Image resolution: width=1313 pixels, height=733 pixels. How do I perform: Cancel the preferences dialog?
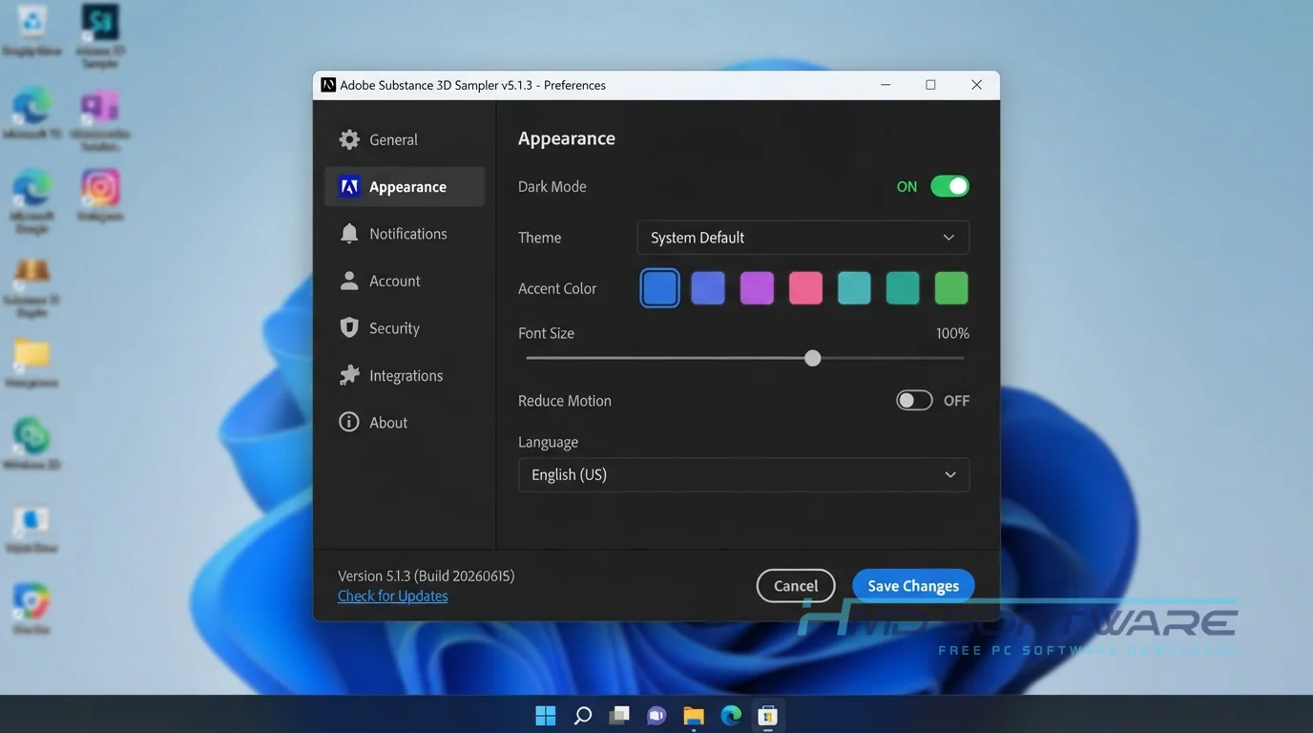[x=796, y=586]
